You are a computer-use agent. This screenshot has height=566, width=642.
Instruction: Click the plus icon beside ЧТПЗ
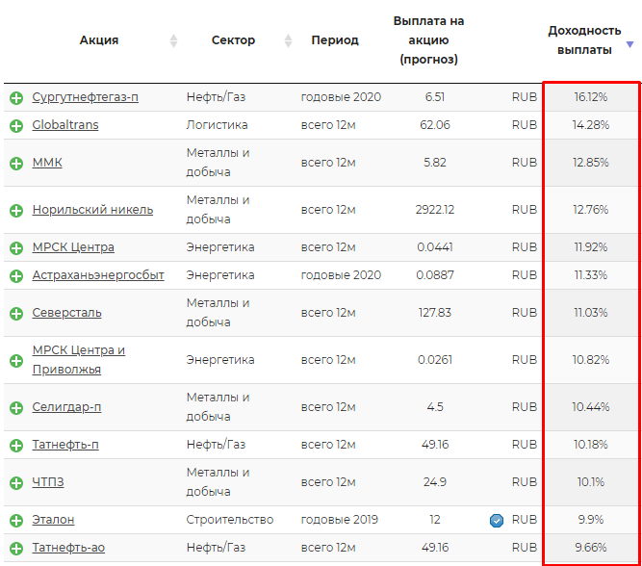pyautogui.click(x=16, y=483)
